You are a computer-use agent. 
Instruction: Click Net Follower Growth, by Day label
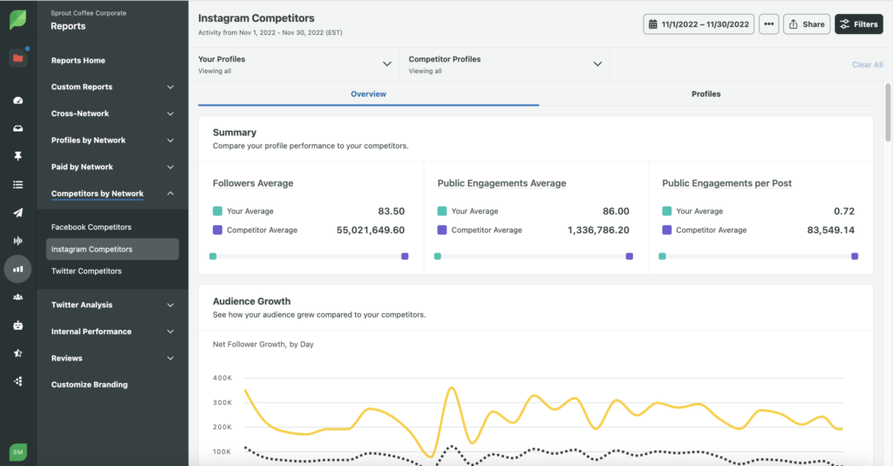coord(263,344)
